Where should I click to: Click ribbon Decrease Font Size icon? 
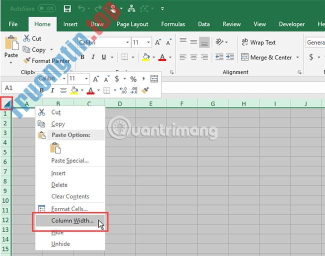coord(168,42)
